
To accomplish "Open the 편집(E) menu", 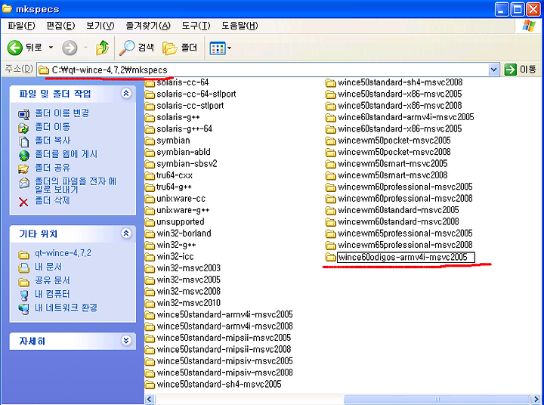I will tap(60, 26).
